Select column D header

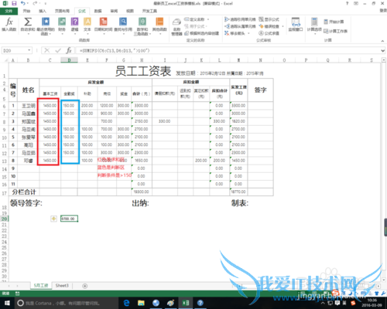coord(69,60)
